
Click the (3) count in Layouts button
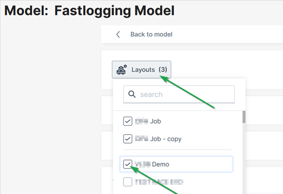pos(163,70)
